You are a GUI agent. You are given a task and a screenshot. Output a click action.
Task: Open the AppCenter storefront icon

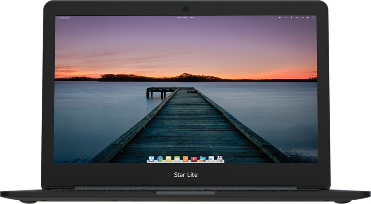click(x=220, y=159)
